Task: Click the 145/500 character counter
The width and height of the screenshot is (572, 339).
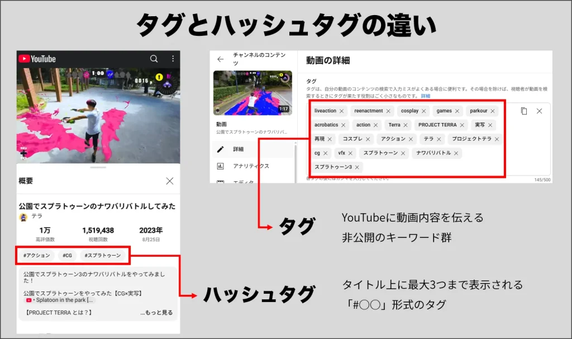Action: pyautogui.click(x=542, y=180)
